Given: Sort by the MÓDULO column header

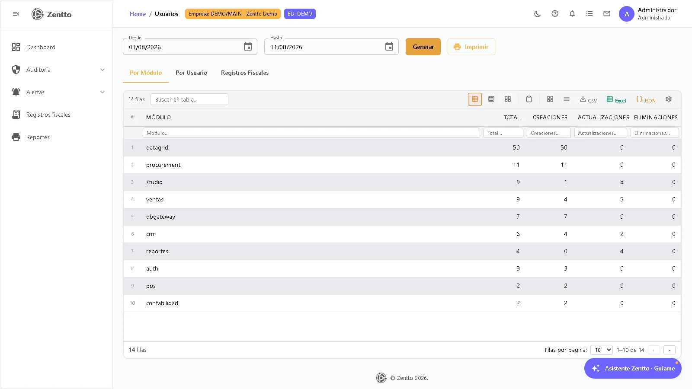Looking at the screenshot, I should coord(158,118).
